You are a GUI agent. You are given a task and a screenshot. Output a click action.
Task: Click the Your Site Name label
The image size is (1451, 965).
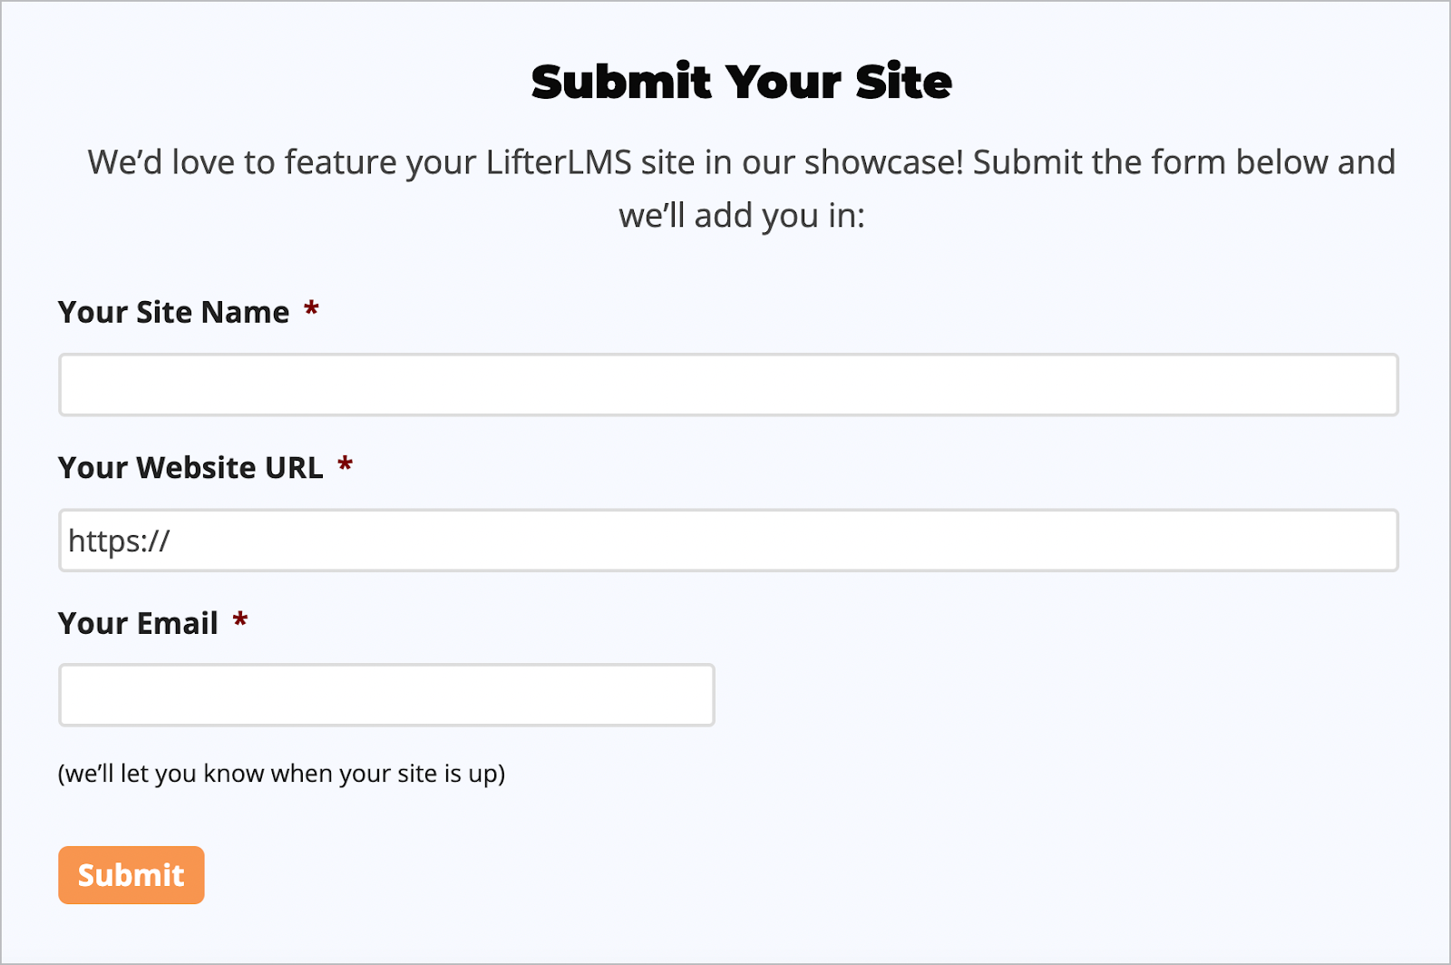click(176, 312)
